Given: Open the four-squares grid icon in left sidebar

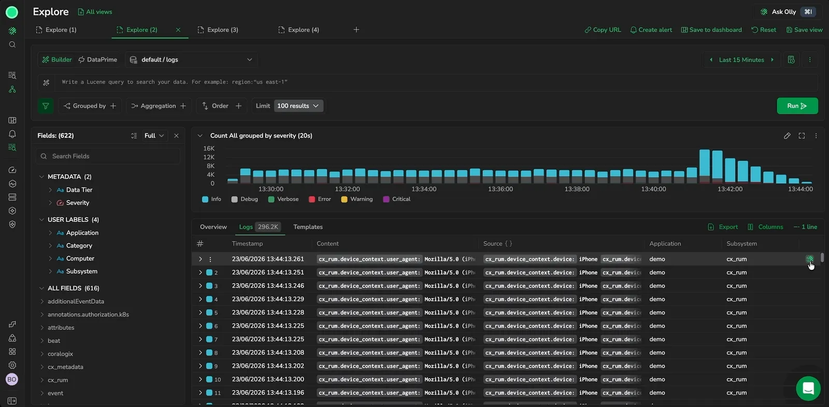Looking at the screenshot, I should pyautogui.click(x=12, y=352).
